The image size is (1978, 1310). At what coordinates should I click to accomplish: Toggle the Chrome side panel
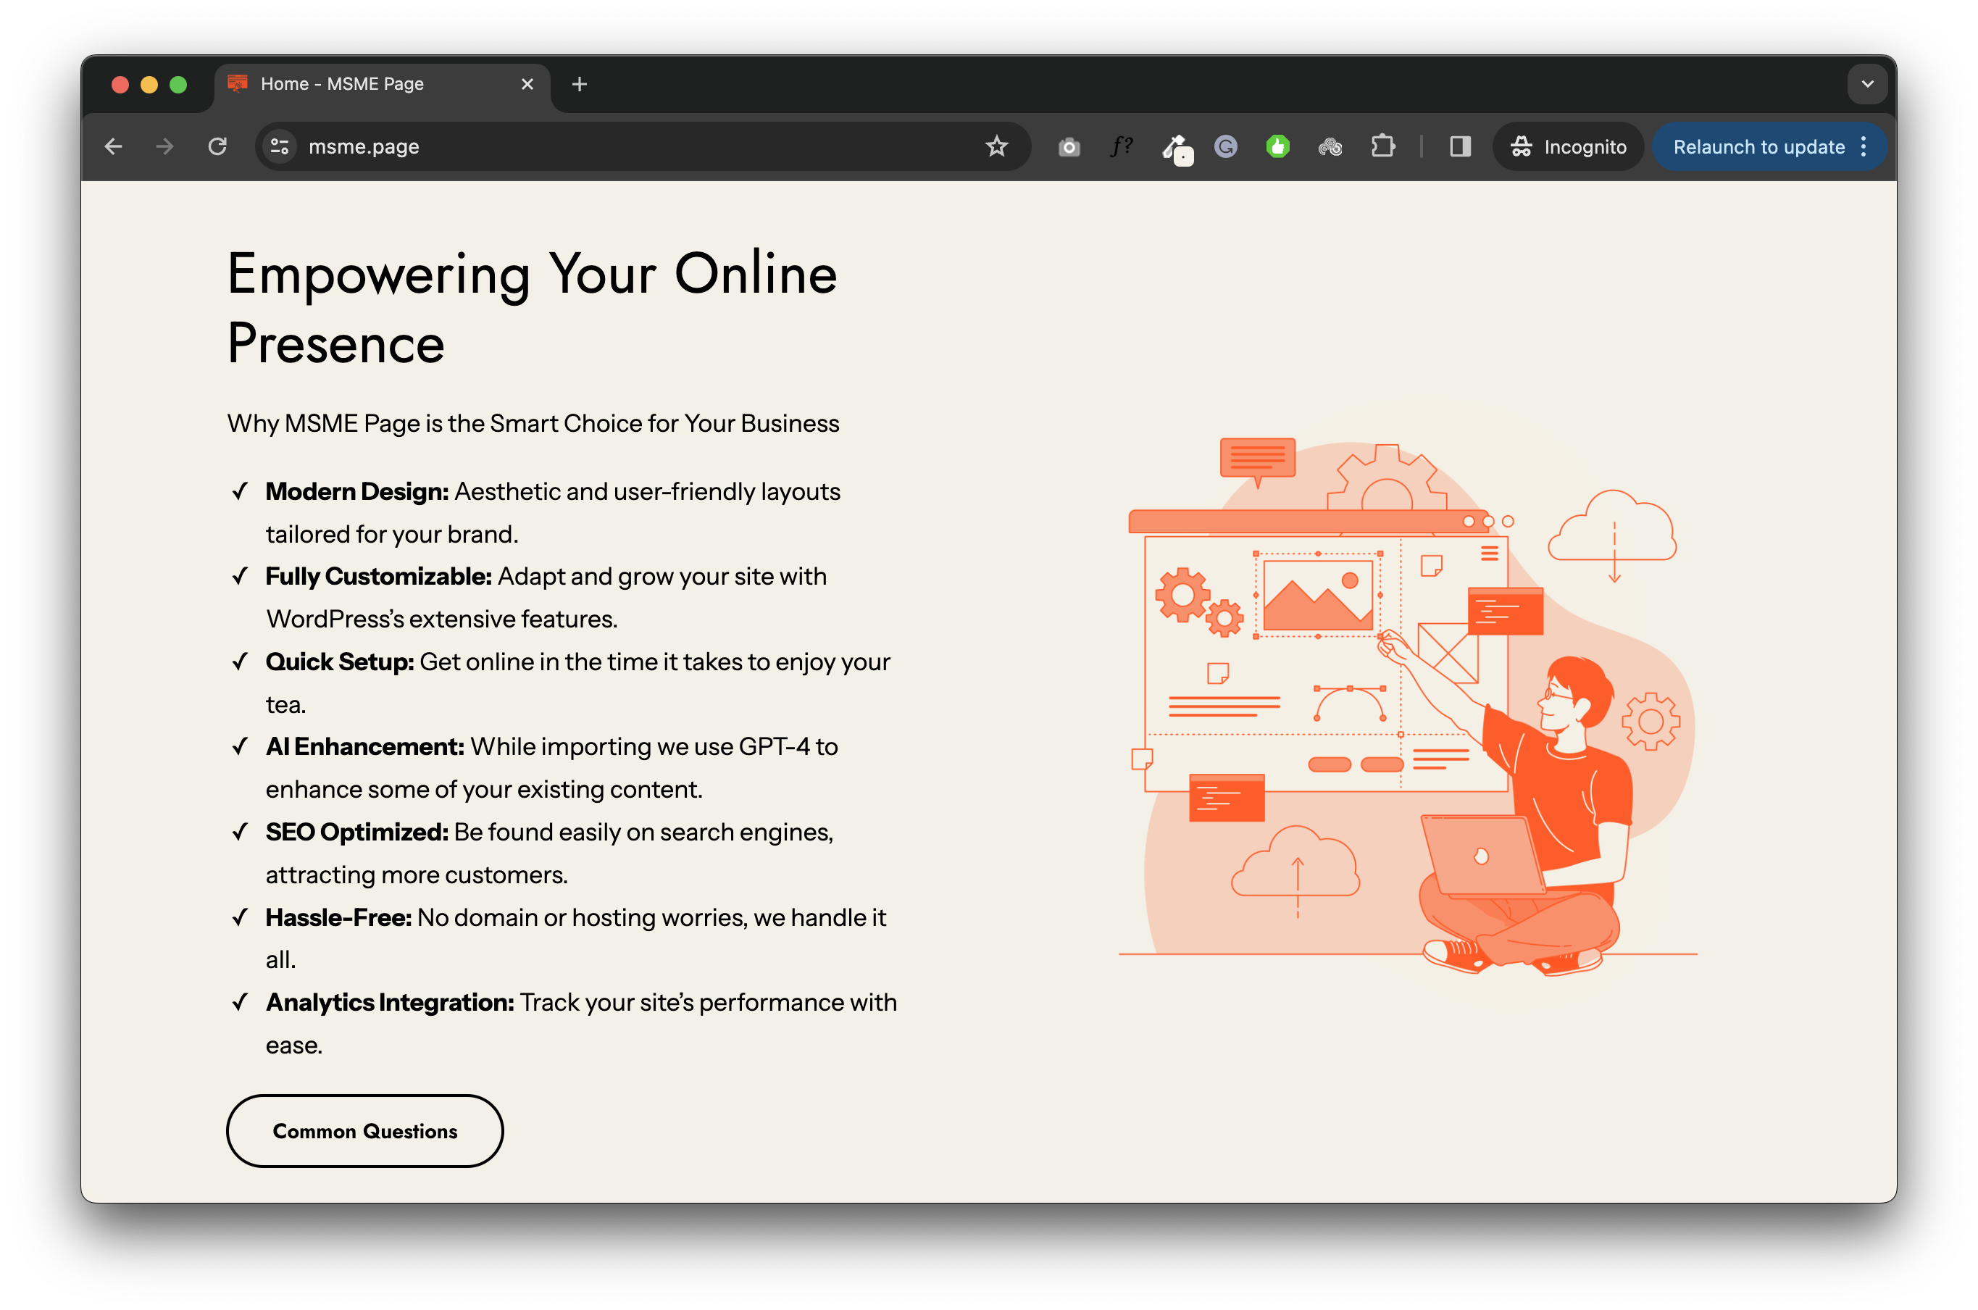pos(1459,147)
